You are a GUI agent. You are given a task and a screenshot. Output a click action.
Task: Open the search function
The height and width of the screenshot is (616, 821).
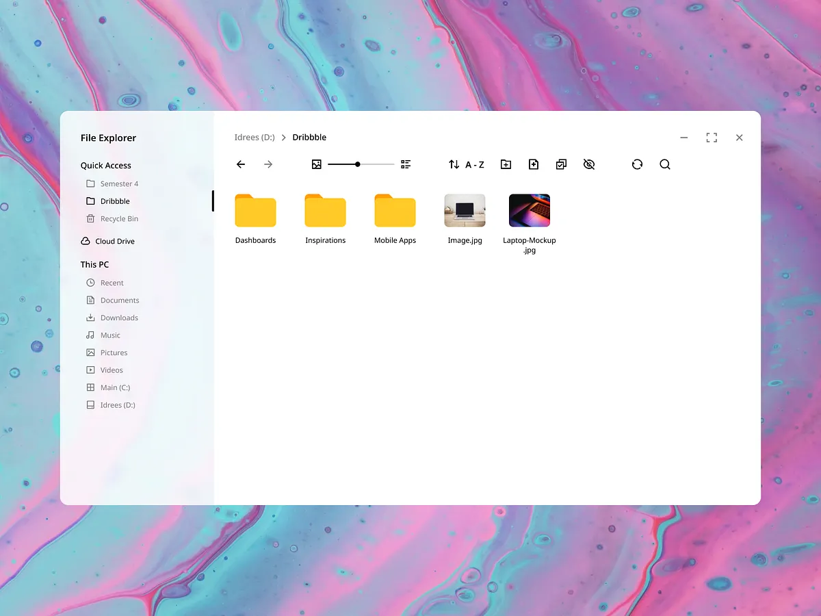click(664, 164)
